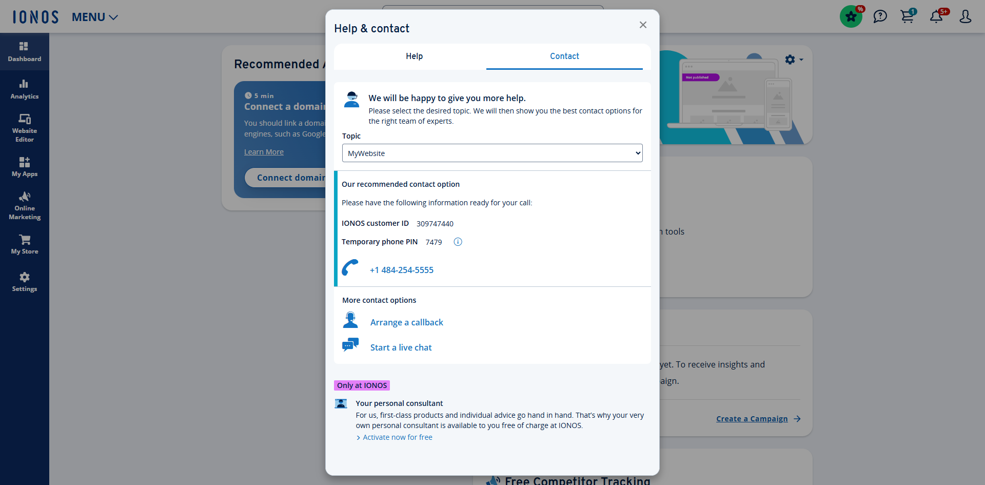Click the info icon next to Temporary phone PIN
985x485 pixels.
coord(457,241)
